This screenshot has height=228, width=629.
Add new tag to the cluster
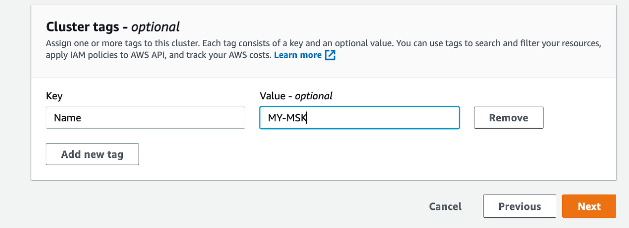(92, 154)
